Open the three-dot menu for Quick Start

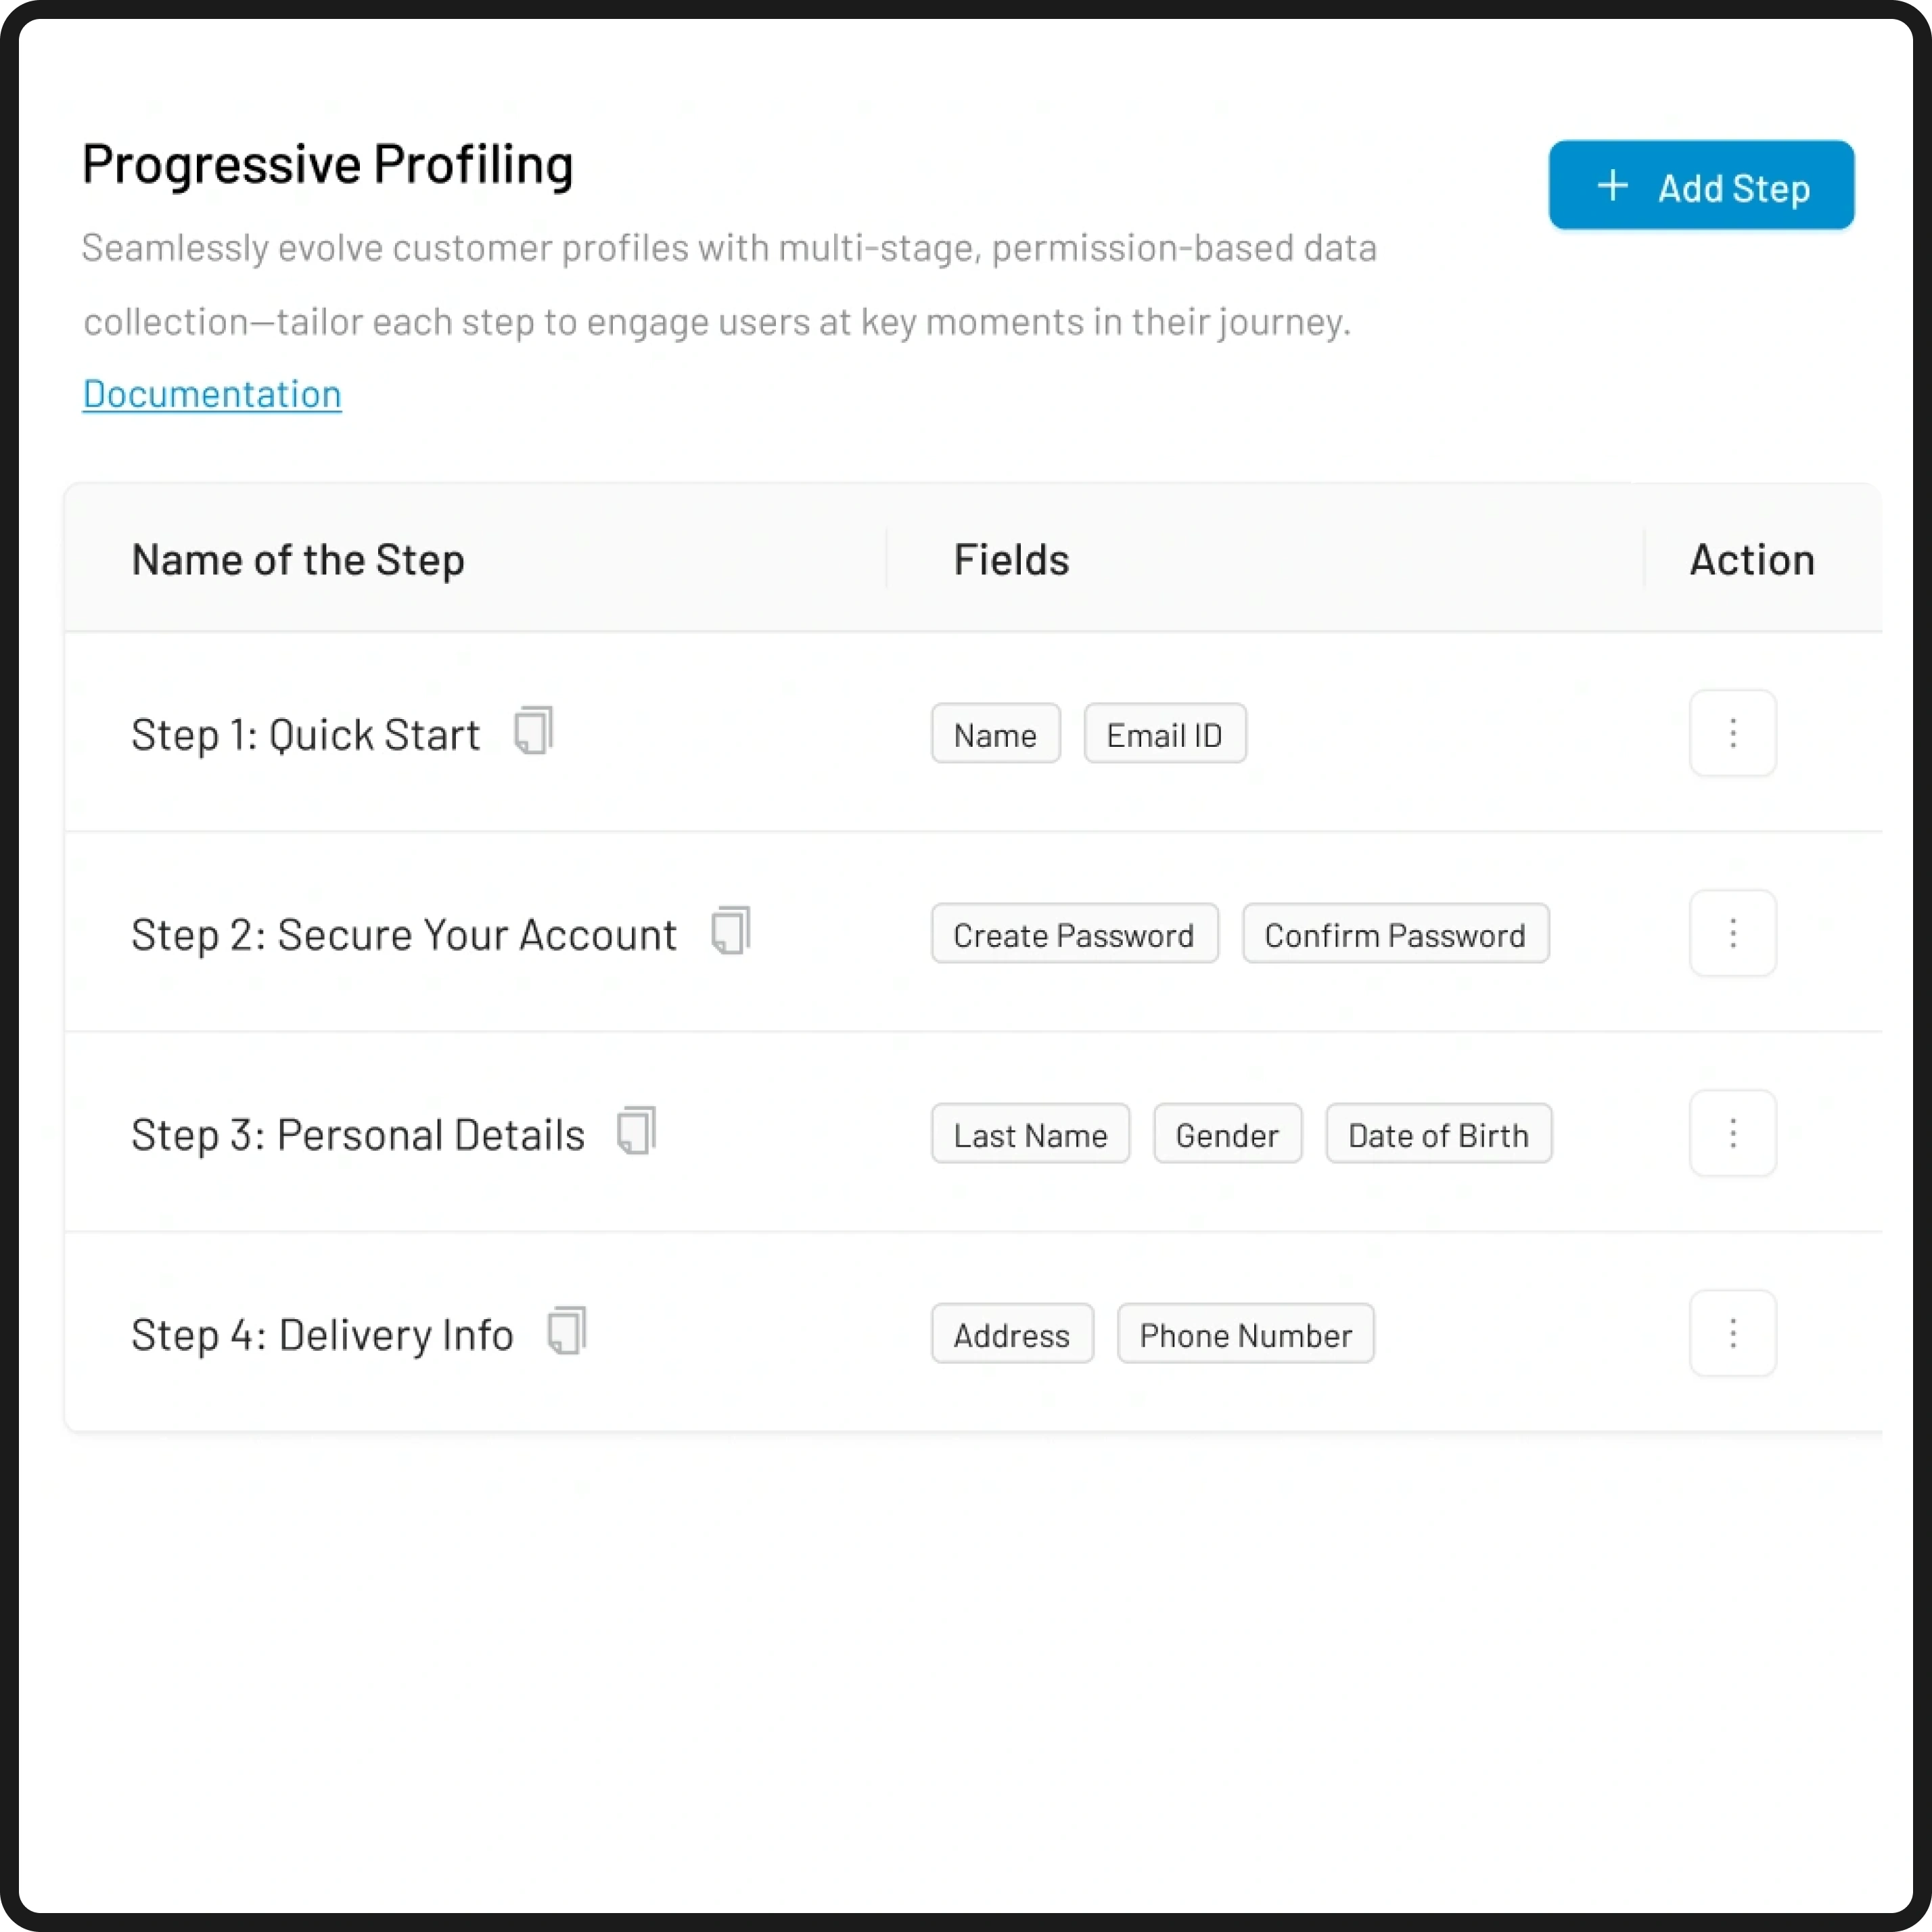pos(1732,733)
